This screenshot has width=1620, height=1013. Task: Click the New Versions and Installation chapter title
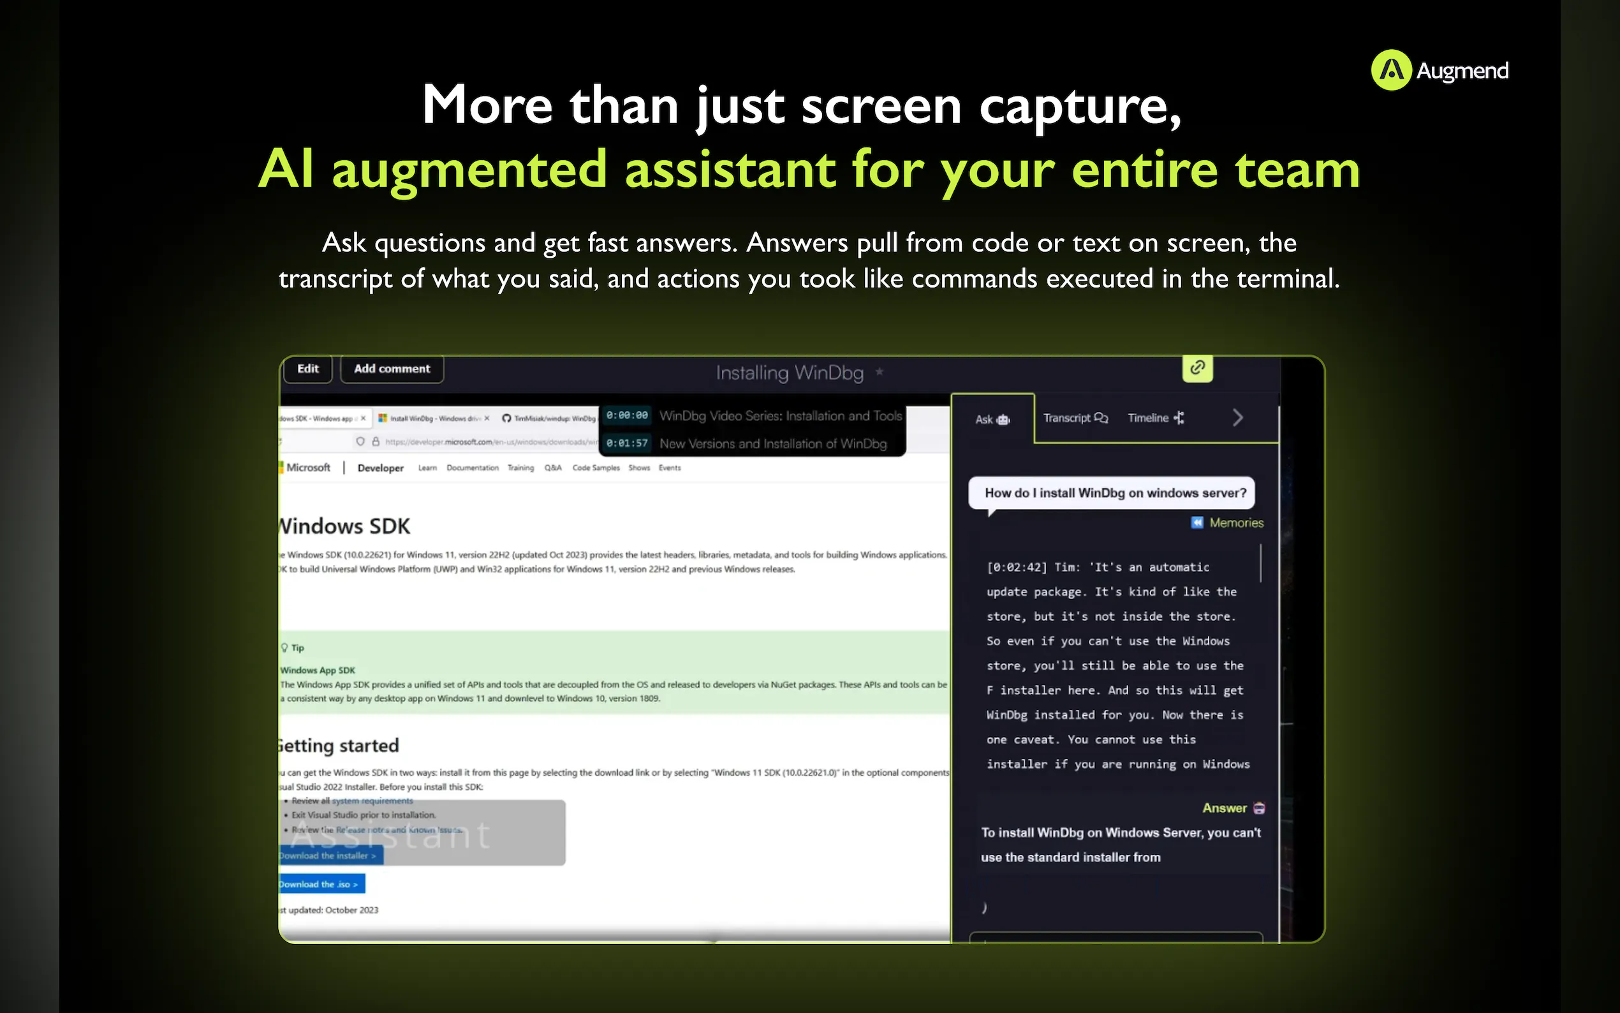click(773, 443)
